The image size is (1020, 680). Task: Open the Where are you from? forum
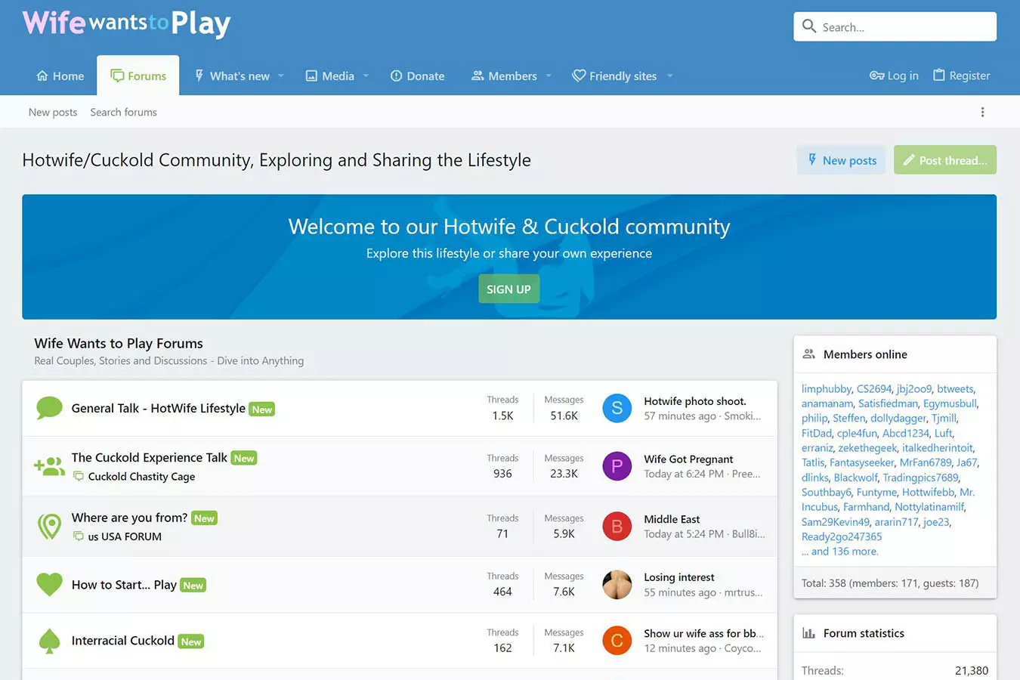tap(129, 518)
